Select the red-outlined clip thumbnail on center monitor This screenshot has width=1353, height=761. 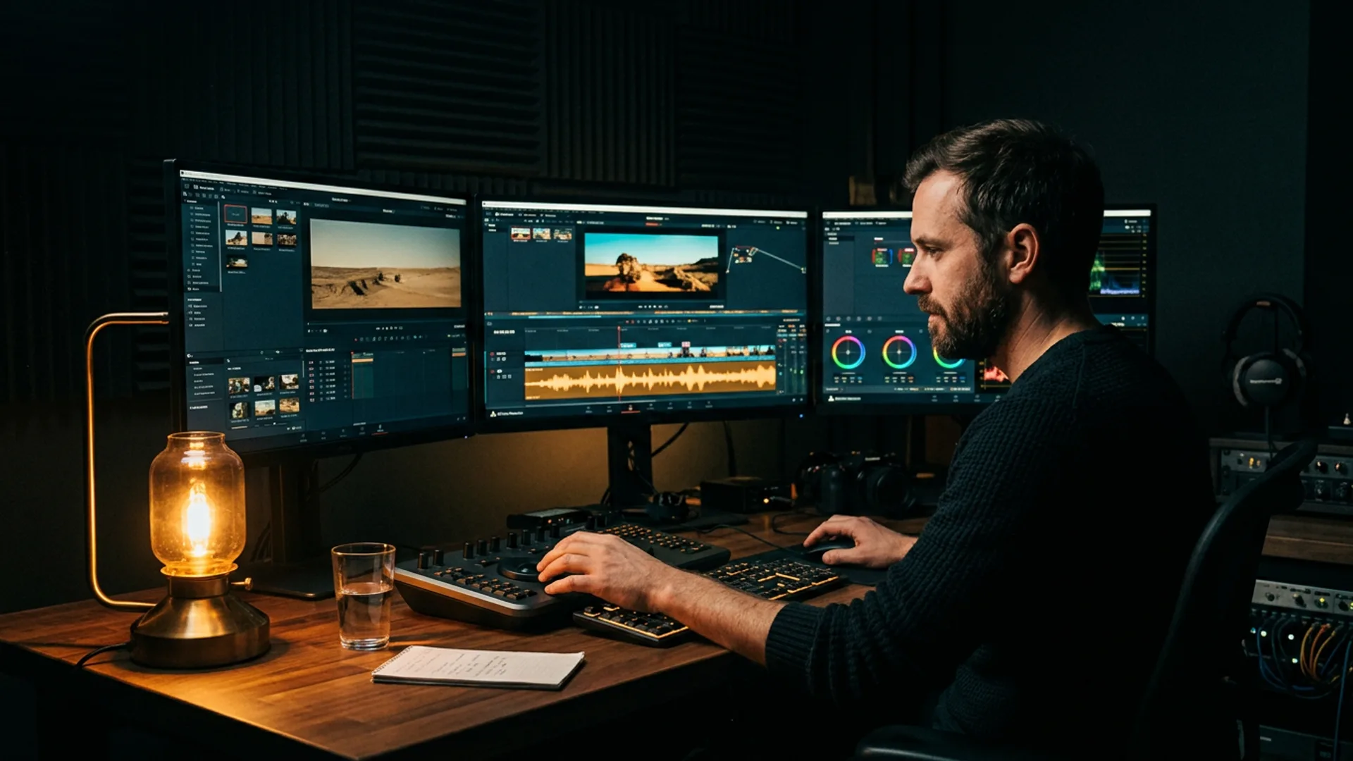tap(521, 234)
